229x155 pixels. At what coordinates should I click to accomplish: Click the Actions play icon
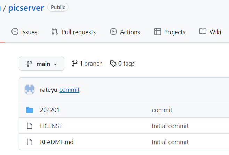pyautogui.click(x=113, y=31)
